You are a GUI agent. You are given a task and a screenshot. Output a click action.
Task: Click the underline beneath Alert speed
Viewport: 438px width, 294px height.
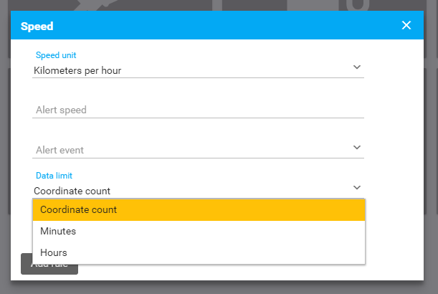pos(198,118)
